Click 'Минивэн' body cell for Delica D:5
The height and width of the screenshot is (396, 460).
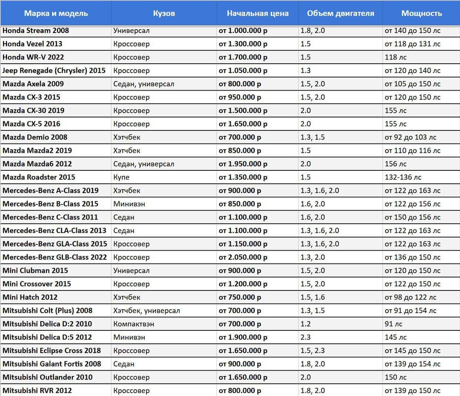(x=164, y=337)
